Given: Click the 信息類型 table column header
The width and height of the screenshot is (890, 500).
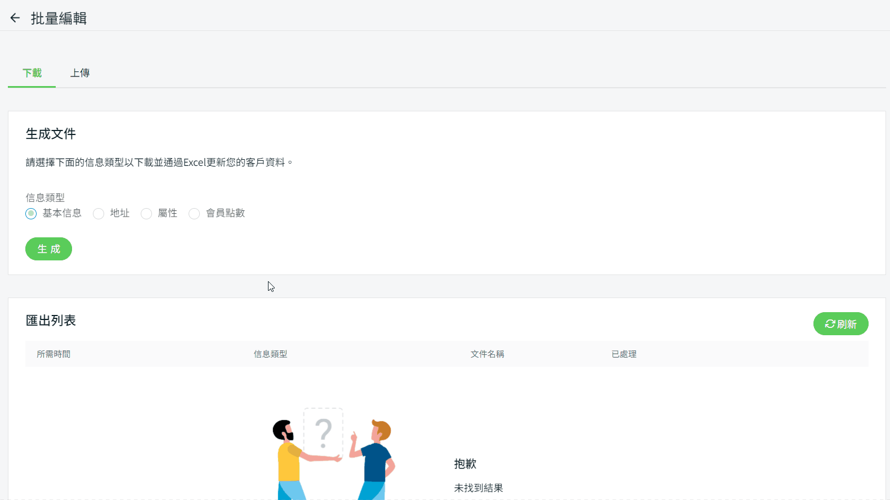Looking at the screenshot, I should click(x=270, y=354).
